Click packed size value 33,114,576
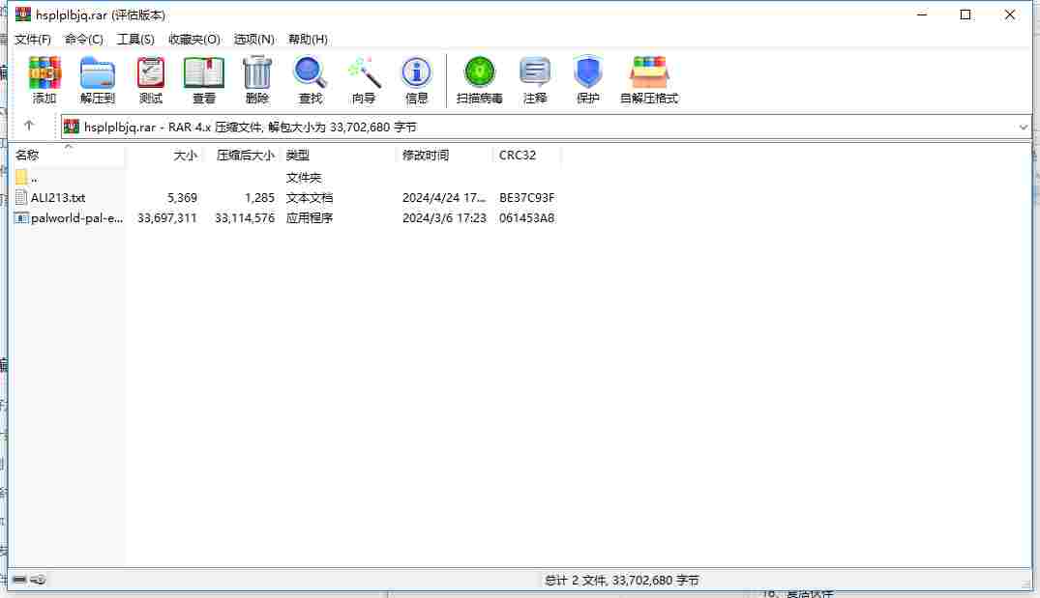The height and width of the screenshot is (598, 1040). (245, 218)
